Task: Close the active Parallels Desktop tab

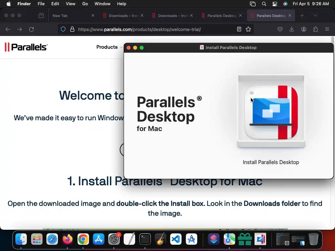Action: tap(290, 16)
